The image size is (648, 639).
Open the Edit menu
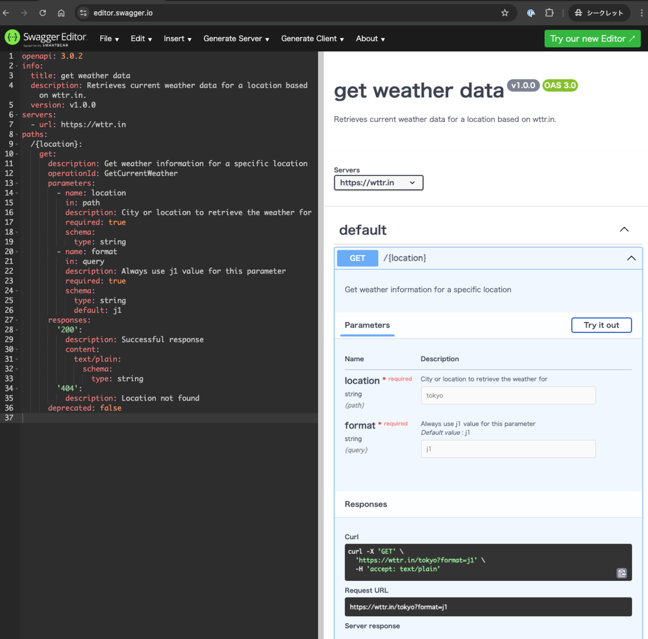click(x=141, y=39)
